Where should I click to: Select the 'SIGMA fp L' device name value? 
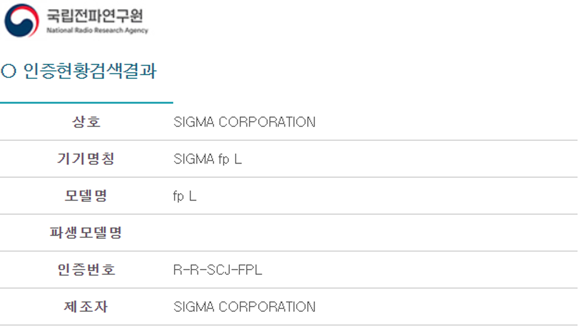pos(207,159)
